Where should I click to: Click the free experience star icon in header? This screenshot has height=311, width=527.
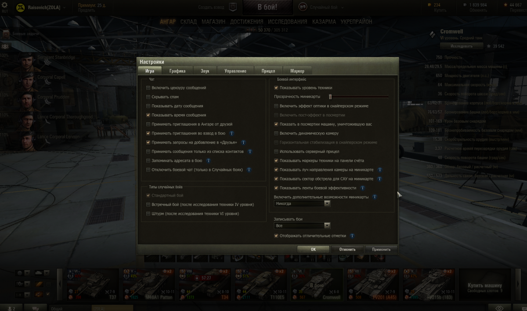tap(506, 5)
